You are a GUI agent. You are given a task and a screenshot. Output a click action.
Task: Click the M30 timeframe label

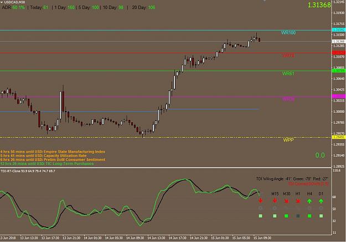click(287, 194)
